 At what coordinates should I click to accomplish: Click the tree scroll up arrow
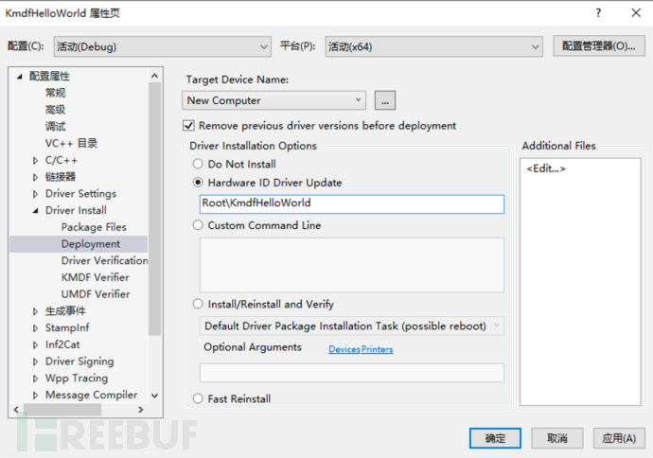(x=155, y=76)
